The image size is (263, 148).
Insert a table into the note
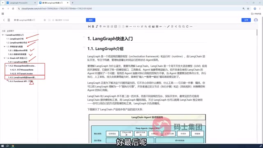[157, 26]
